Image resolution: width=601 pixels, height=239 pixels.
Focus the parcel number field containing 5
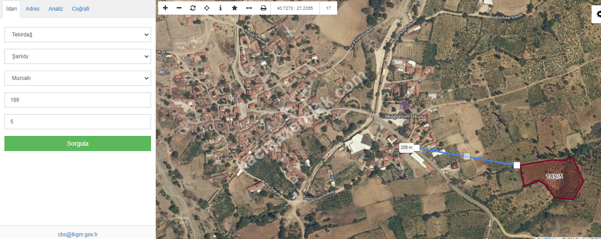[78, 122]
